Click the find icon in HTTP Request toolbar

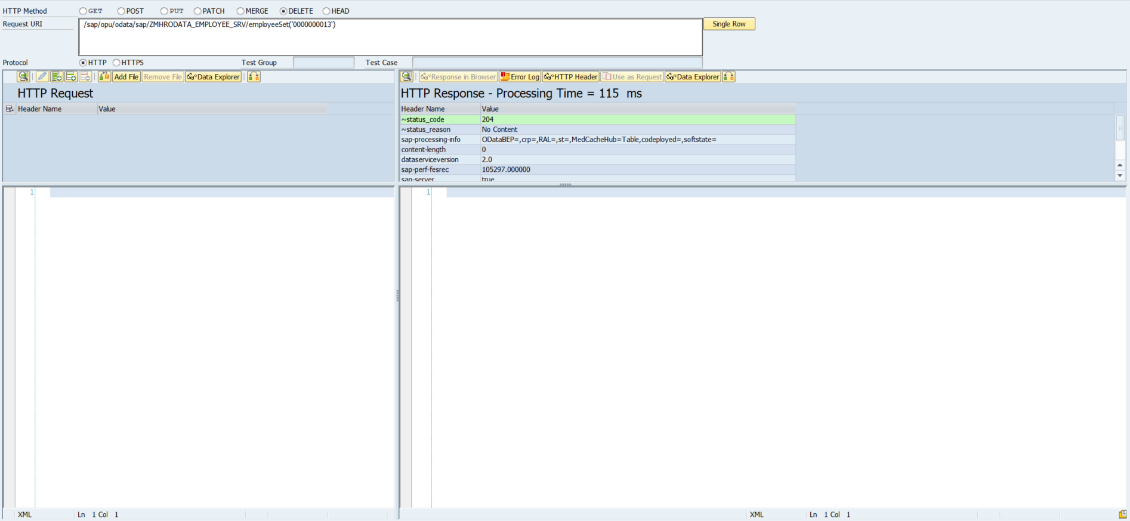(23, 76)
